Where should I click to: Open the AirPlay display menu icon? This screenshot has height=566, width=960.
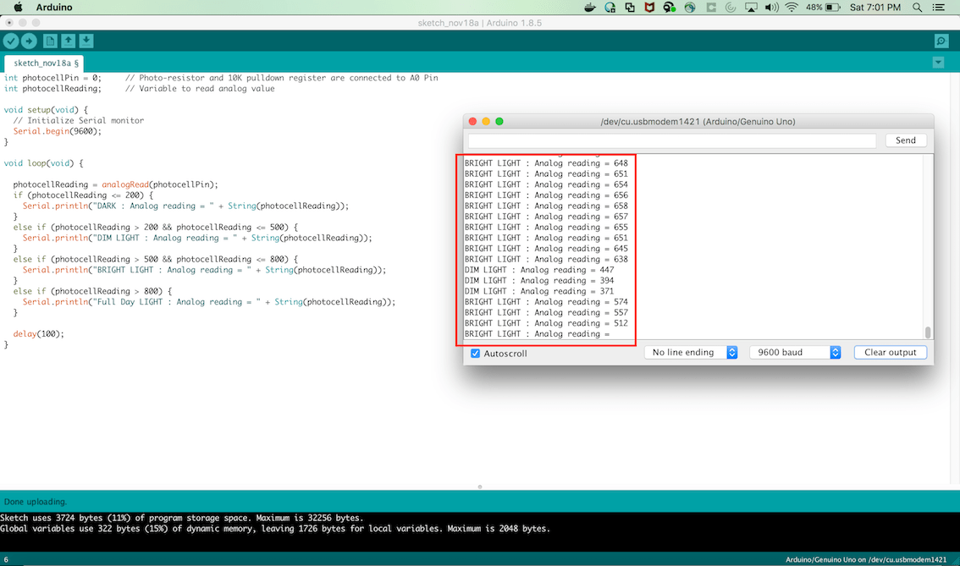click(x=751, y=8)
